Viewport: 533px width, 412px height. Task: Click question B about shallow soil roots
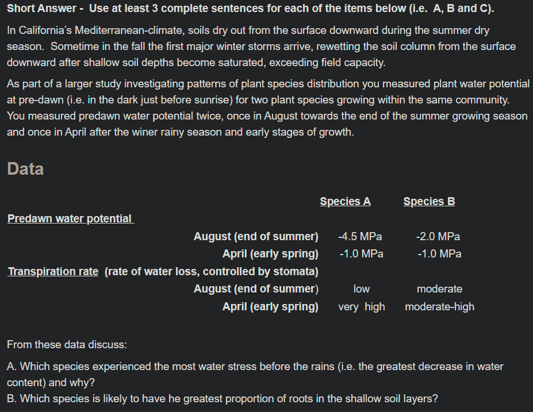[x=223, y=398]
